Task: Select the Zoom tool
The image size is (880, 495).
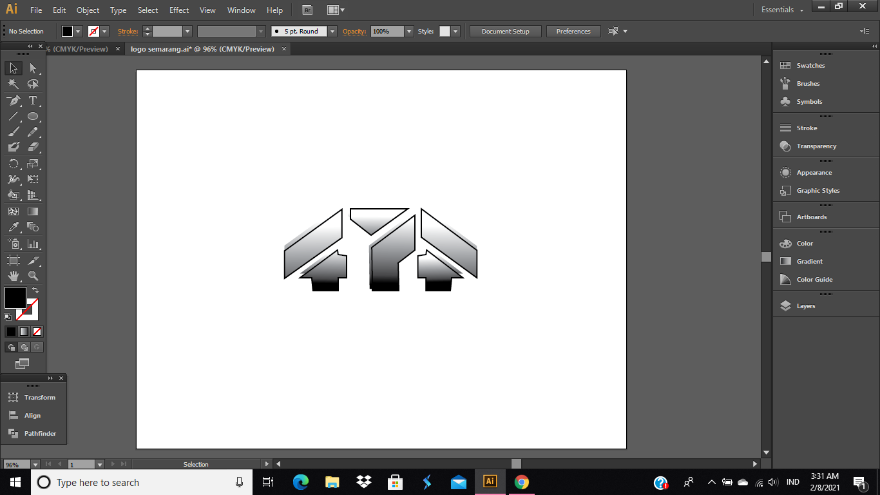Action: point(33,275)
